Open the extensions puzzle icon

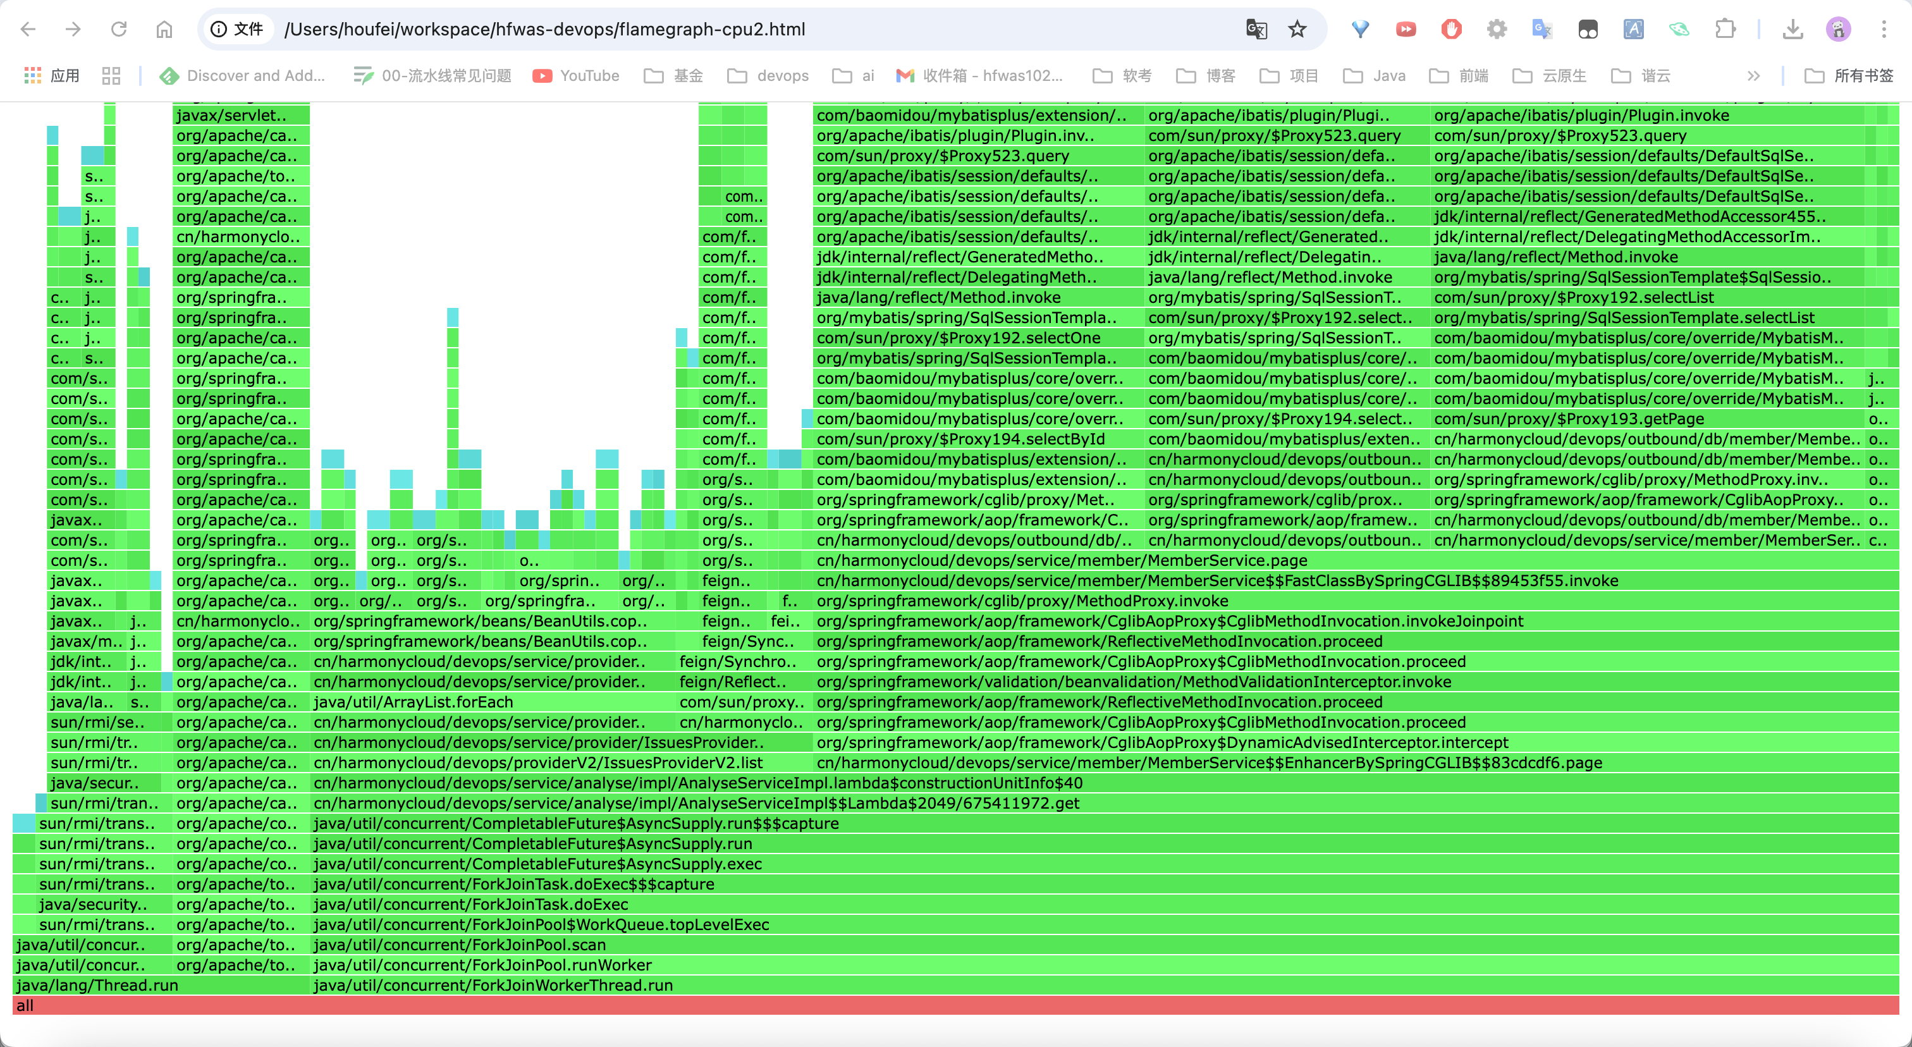(x=1725, y=29)
